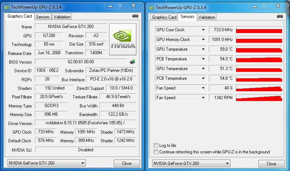The height and width of the screenshot is (171, 290).
Task: Click the Bus Width value 448 Bit
Action: click(118, 106)
